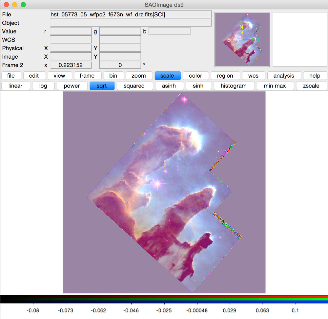Image resolution: width=328 pixels, height=319 pixels.
Task: Open the zoom button options
Action: tap(139, 76)
